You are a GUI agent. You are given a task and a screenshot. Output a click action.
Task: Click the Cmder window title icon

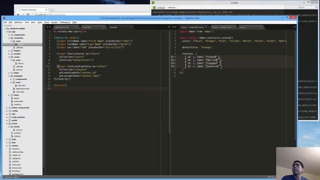click(153, 2)
